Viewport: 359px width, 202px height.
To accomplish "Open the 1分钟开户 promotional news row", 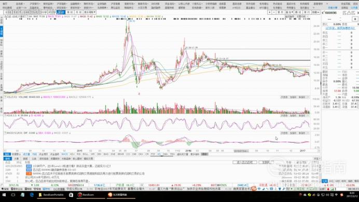I will 72,166.
